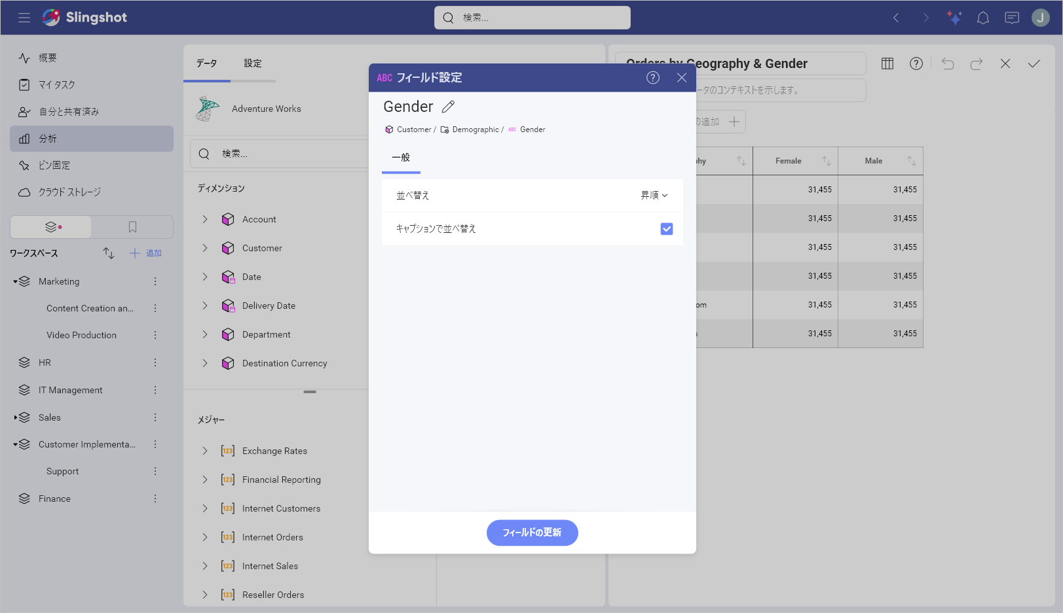
Task: Go forward with the navigation arrow
Action: click(925, 18)
